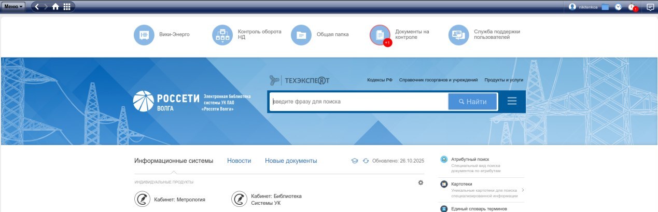
Task: Open the Служба поддержки пользователей link
Action: click(x=497, y=35)
